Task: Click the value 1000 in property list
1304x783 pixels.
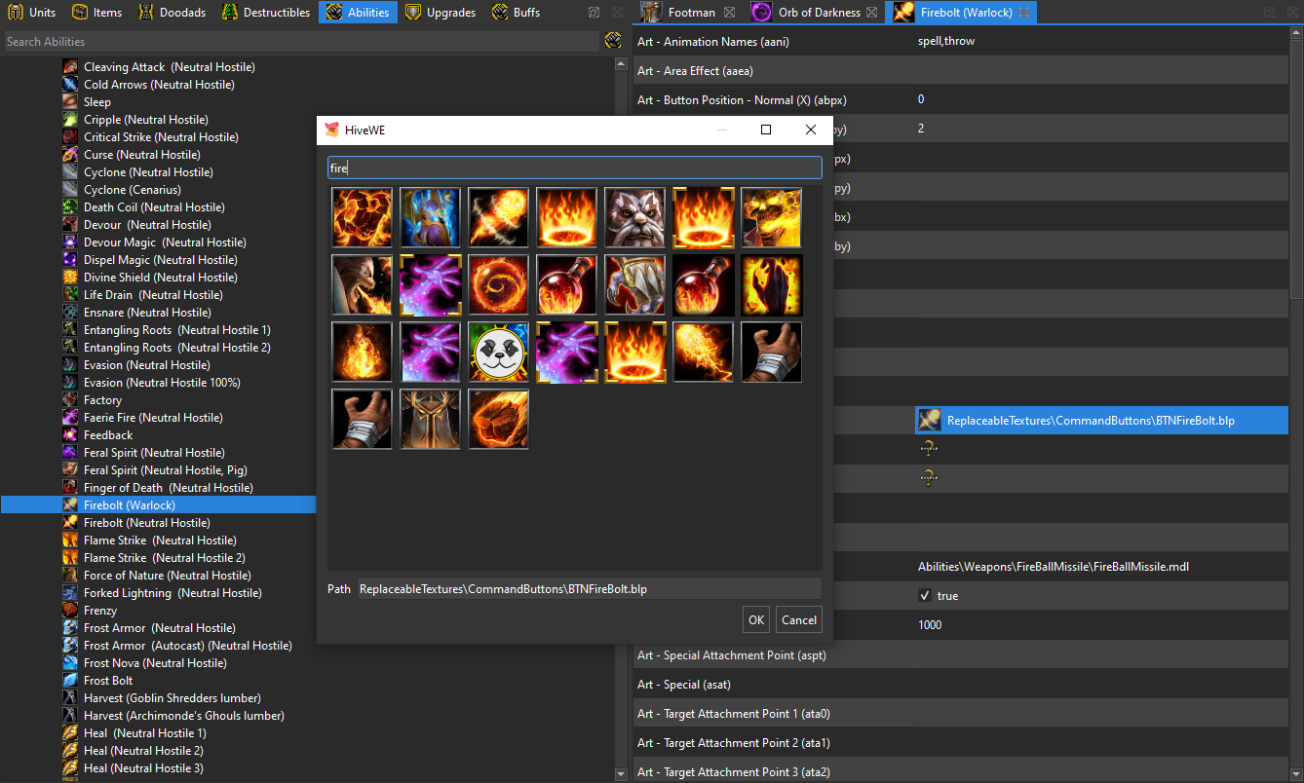Action: (930, 625)
